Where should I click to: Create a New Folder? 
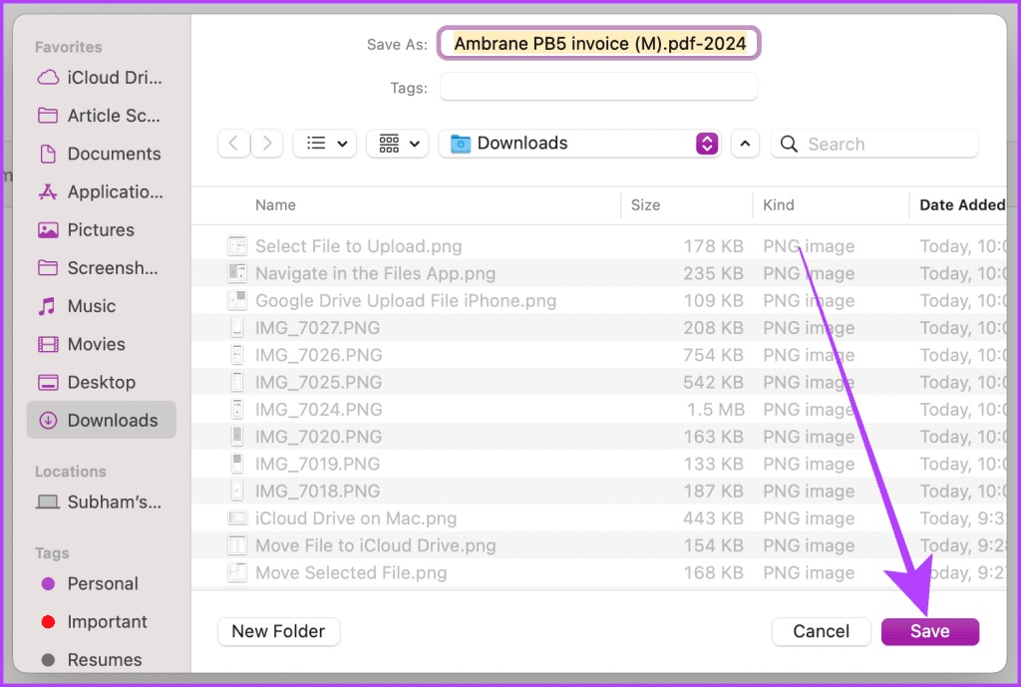click(x=279, y=631)
